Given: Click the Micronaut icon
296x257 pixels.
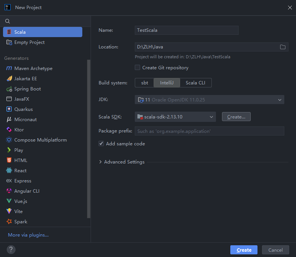Looking at the screenshot, I should 9,119.
